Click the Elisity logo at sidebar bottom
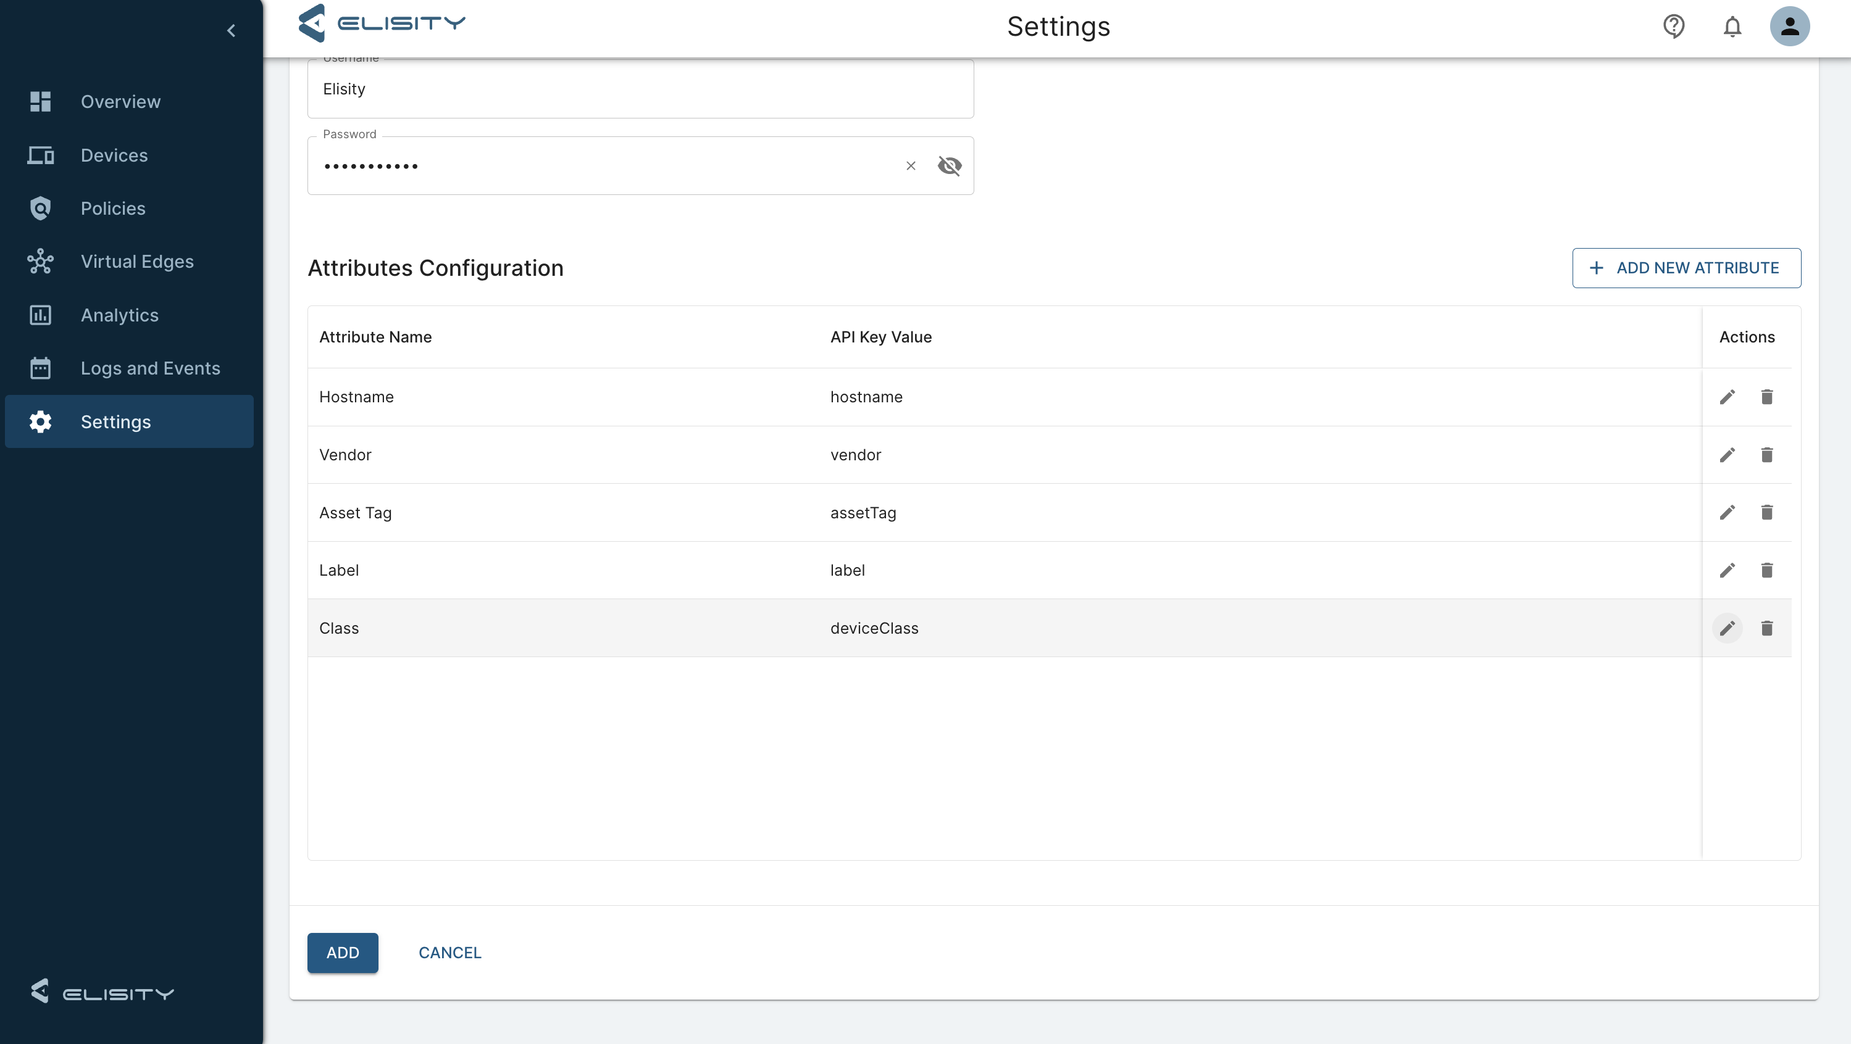 tap(102, 992)
